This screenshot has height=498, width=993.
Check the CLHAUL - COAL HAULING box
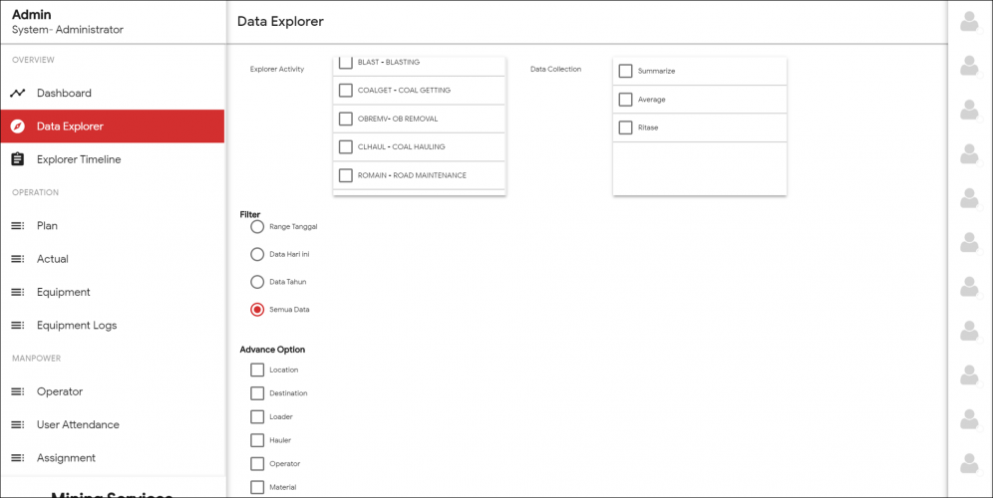point(346,147)
